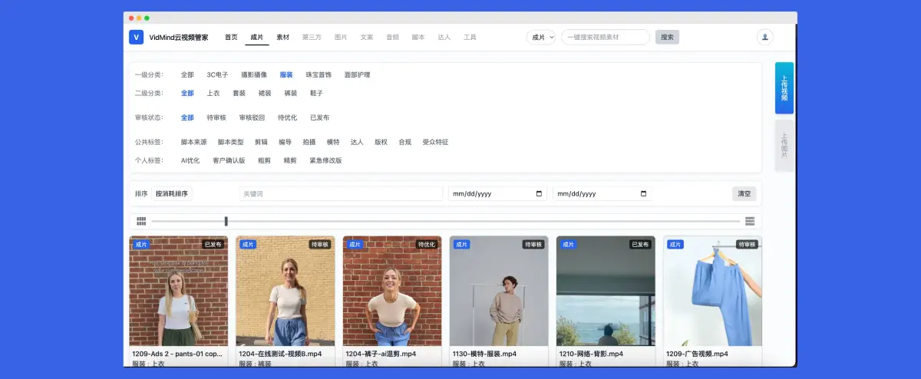The height and width of the screenshot is (379, 921).
Task: Click the 上传视频 button
Action: click(x=784, y=88)
